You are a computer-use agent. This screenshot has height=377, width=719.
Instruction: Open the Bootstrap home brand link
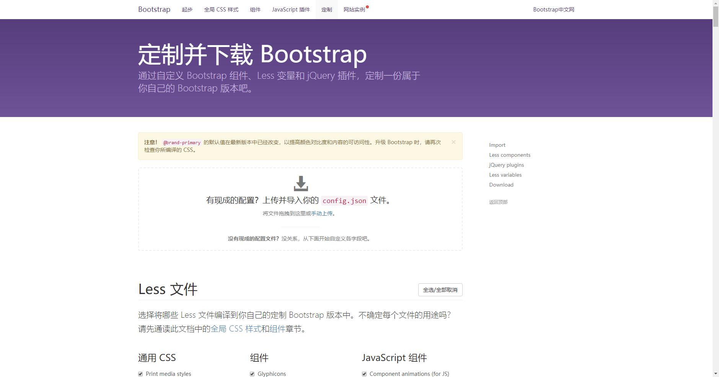point(154,9)
